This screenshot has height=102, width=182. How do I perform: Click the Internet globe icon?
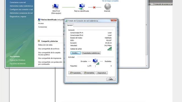pos(107,7)
